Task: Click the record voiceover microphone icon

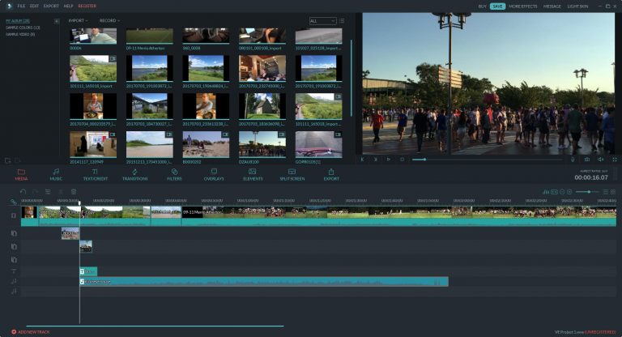Action: point(573,159)
